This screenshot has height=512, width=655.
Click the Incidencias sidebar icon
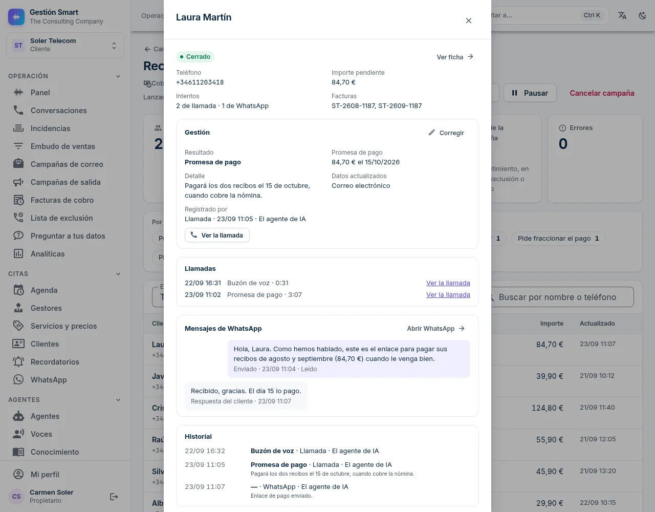click(x=18, y=129)
